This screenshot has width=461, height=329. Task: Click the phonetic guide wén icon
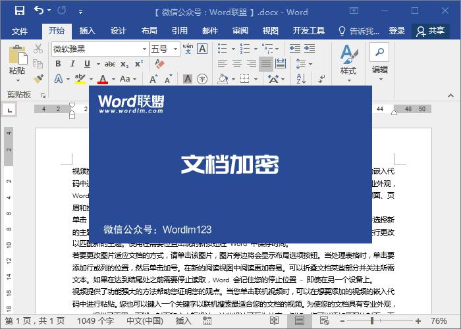[x=188, y=49]
